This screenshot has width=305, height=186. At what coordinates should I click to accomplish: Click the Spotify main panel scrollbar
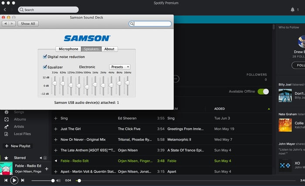coord(274,27)
